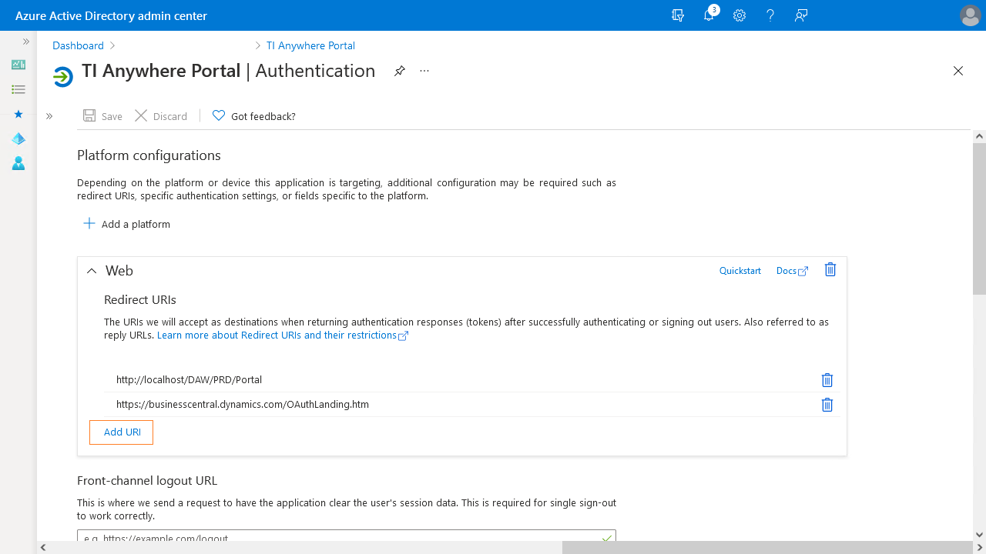986x554 pixels.
Task: Click the Save toolbar button
Action: click(x=103, y=116)
